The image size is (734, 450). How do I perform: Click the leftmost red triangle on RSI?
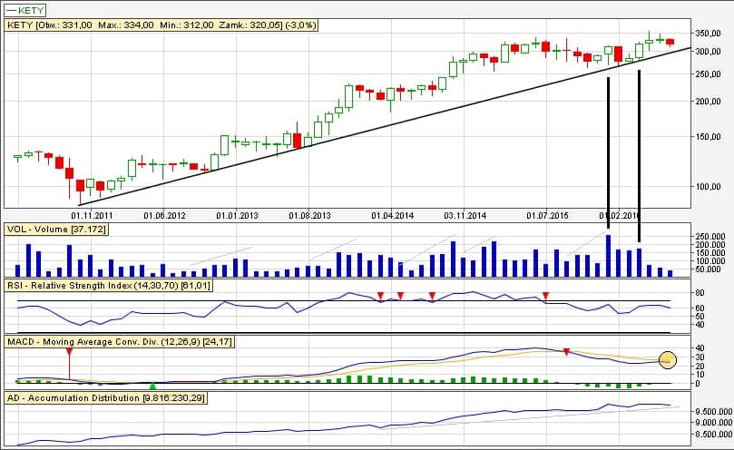click(380, 295)
